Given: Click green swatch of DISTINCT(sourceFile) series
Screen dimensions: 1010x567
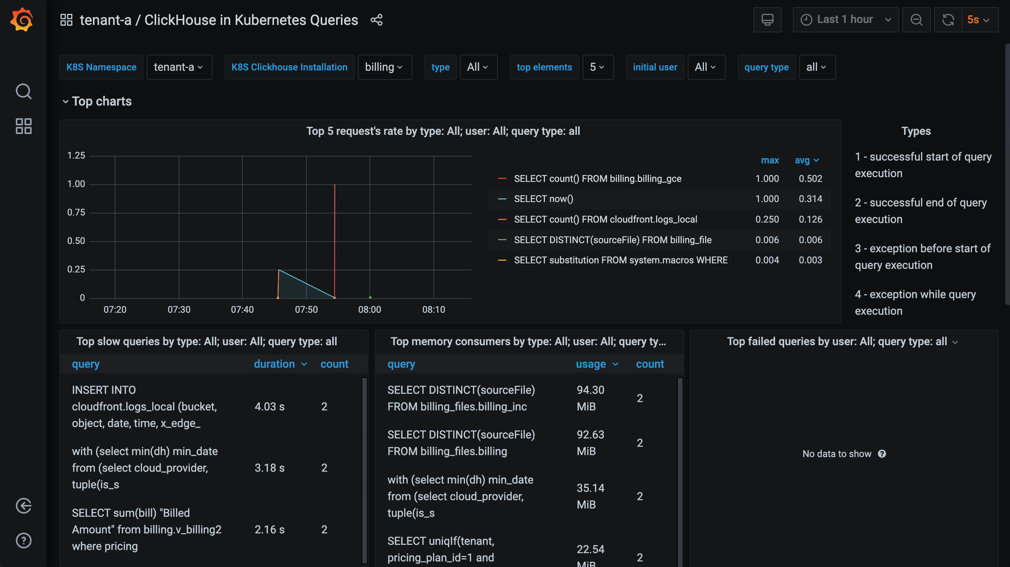Looking at the screenshot, I should 502,240.
